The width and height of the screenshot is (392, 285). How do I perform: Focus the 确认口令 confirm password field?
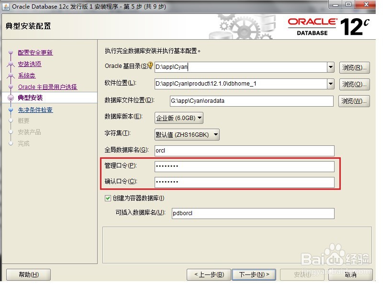tap(245, 182)
